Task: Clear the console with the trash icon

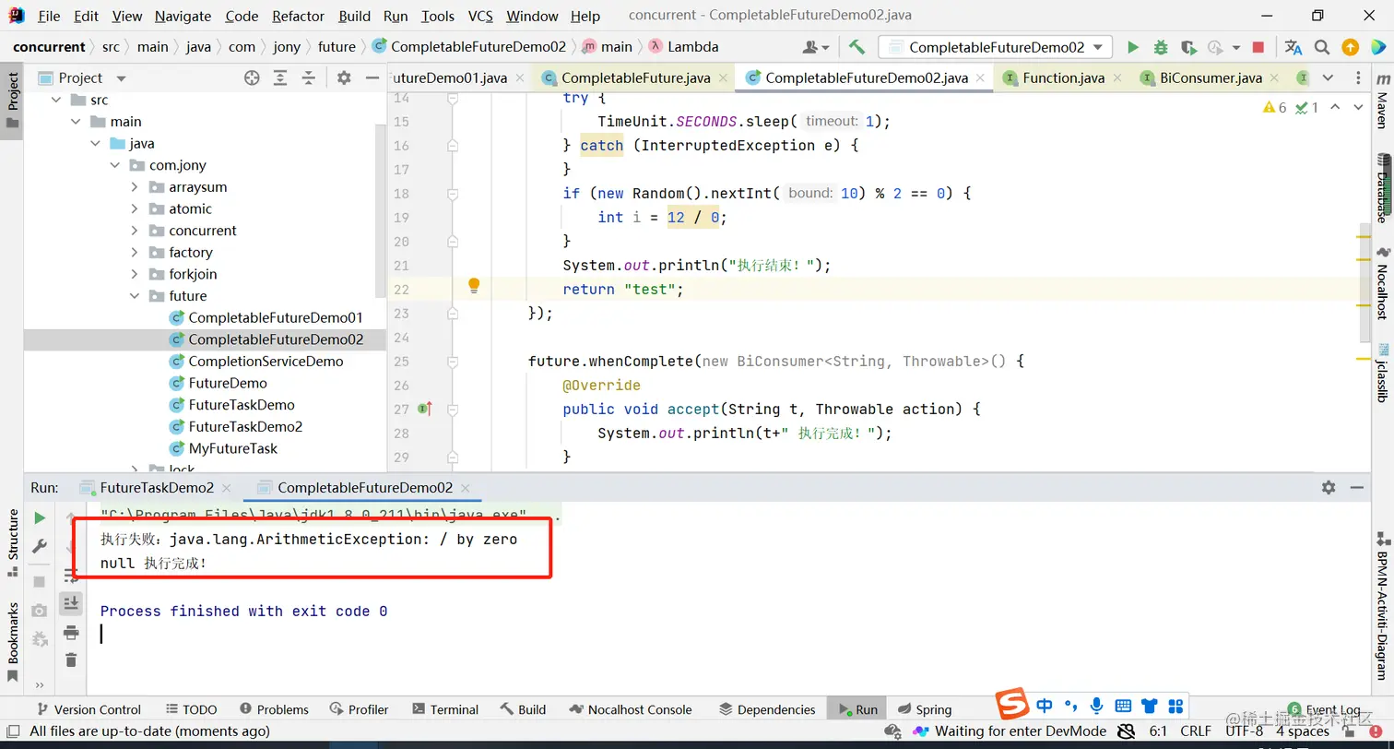Action: coord(71,660)
